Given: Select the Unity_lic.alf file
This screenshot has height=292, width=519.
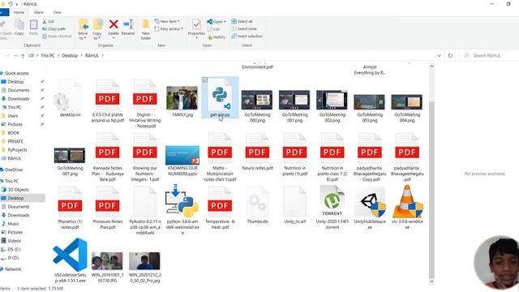Looking at the screenshot, I should 294,205.
